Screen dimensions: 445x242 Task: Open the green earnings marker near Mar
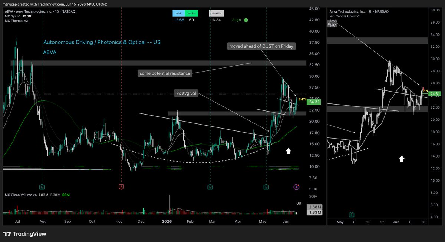click(x=210, y=186)
